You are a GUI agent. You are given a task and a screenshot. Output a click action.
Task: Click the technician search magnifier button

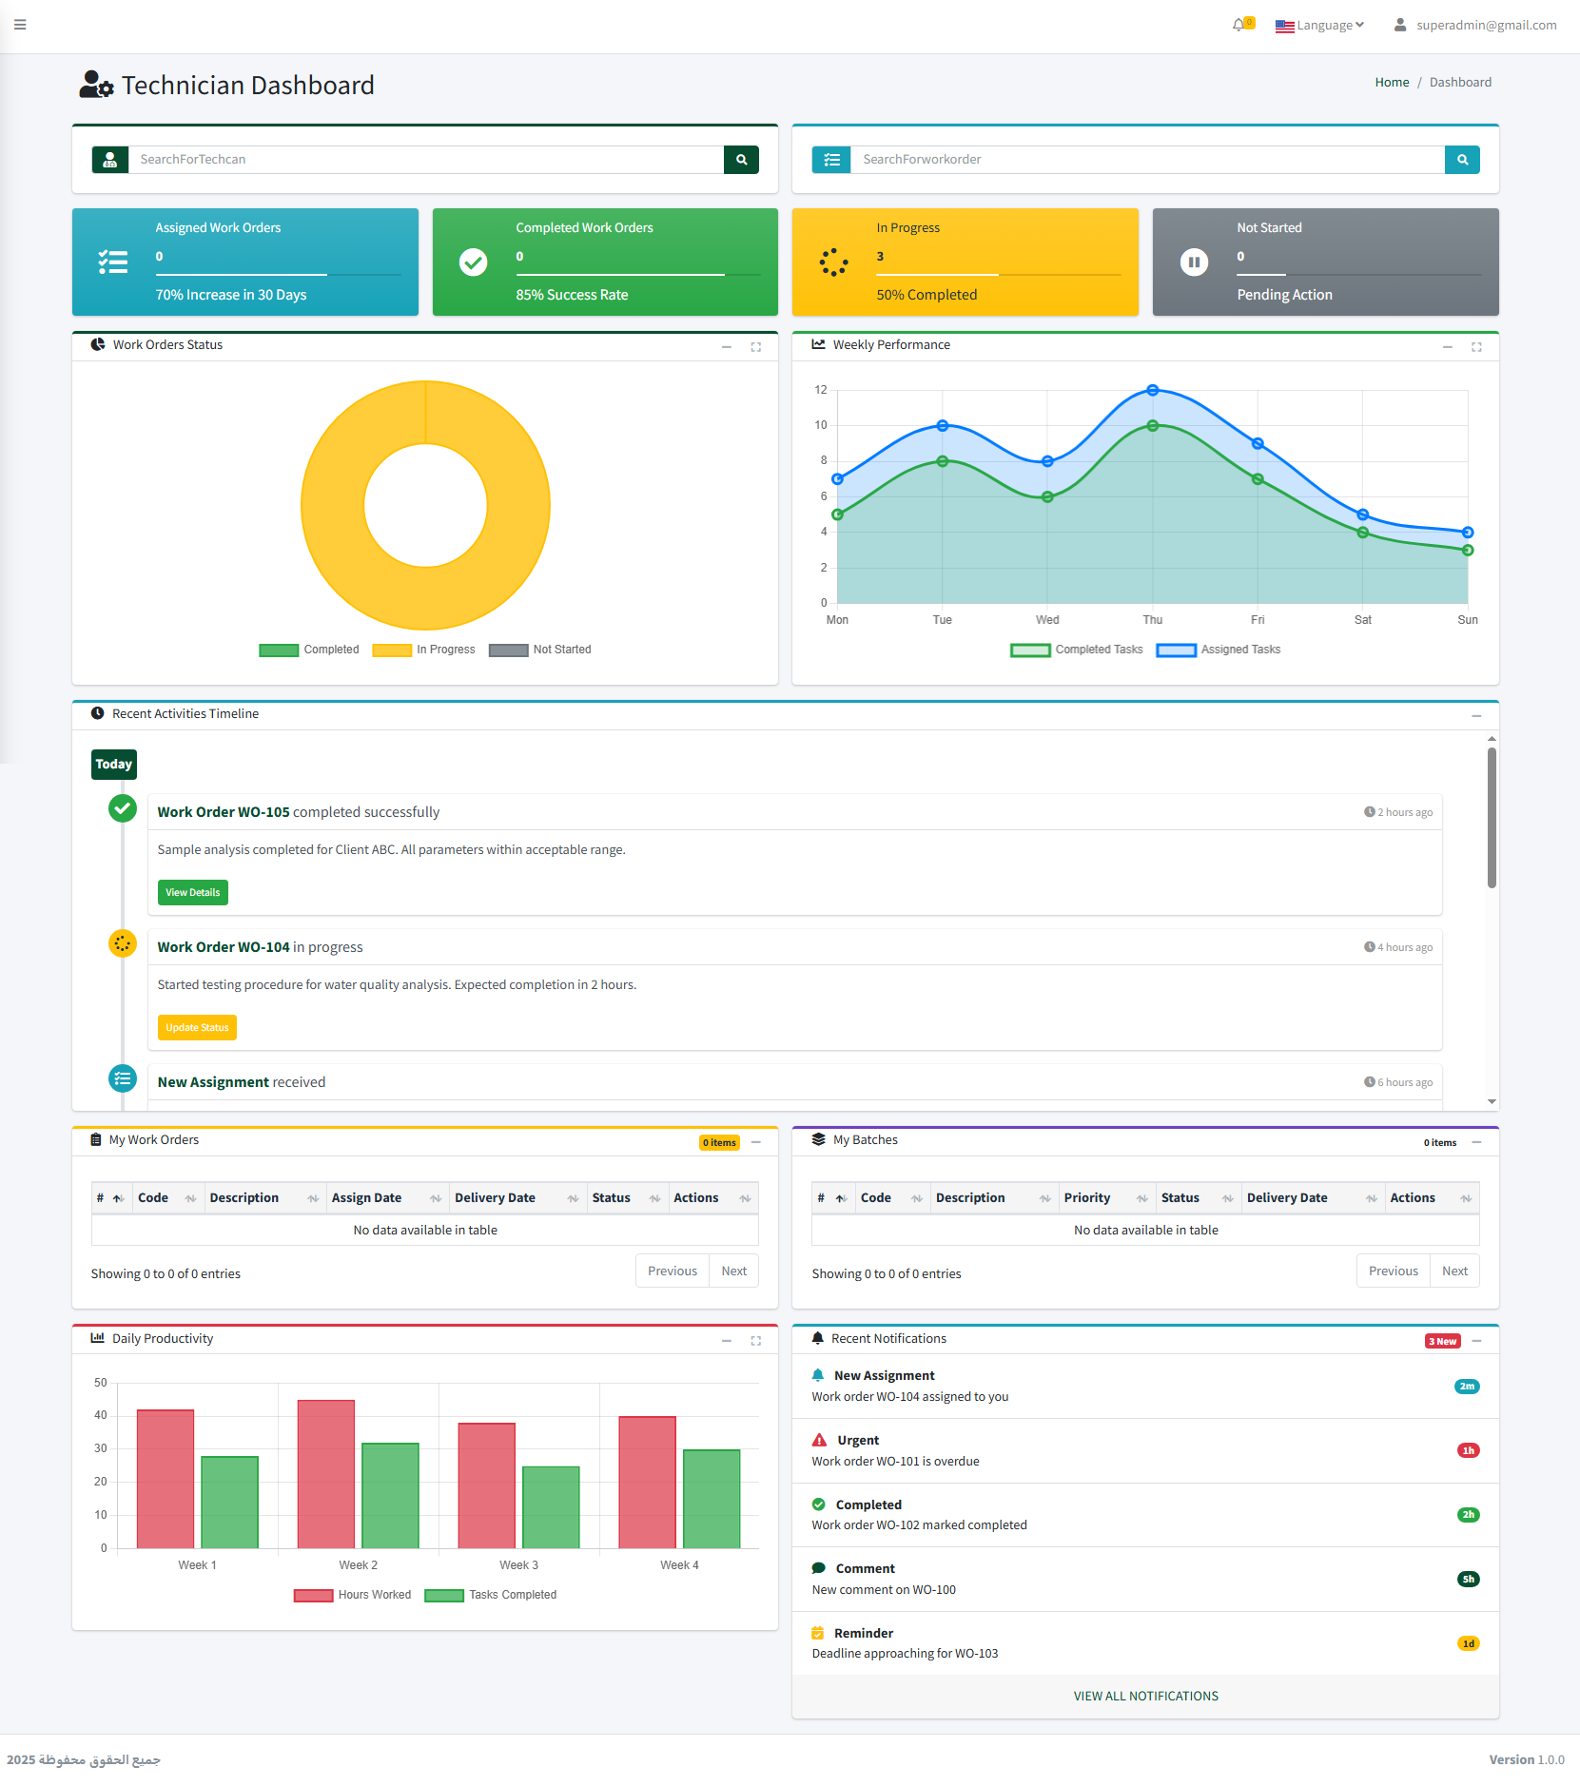click(741, 160)
